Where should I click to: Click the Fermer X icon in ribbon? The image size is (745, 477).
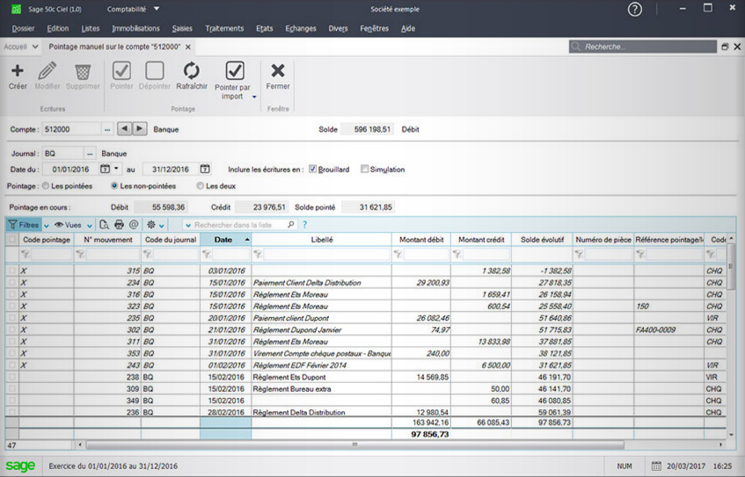278,71
